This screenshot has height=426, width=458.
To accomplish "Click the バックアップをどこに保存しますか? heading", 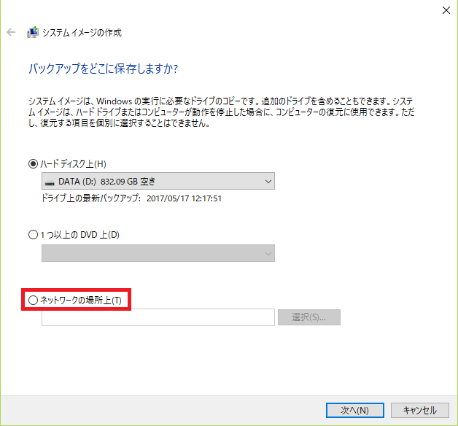I will [x=103, y=69].
